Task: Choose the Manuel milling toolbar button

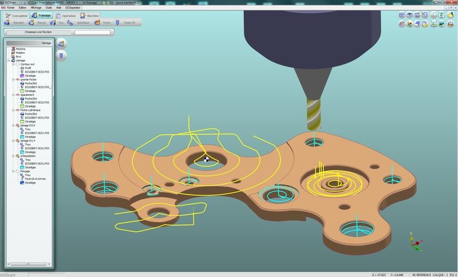Action: pos(37,22)
